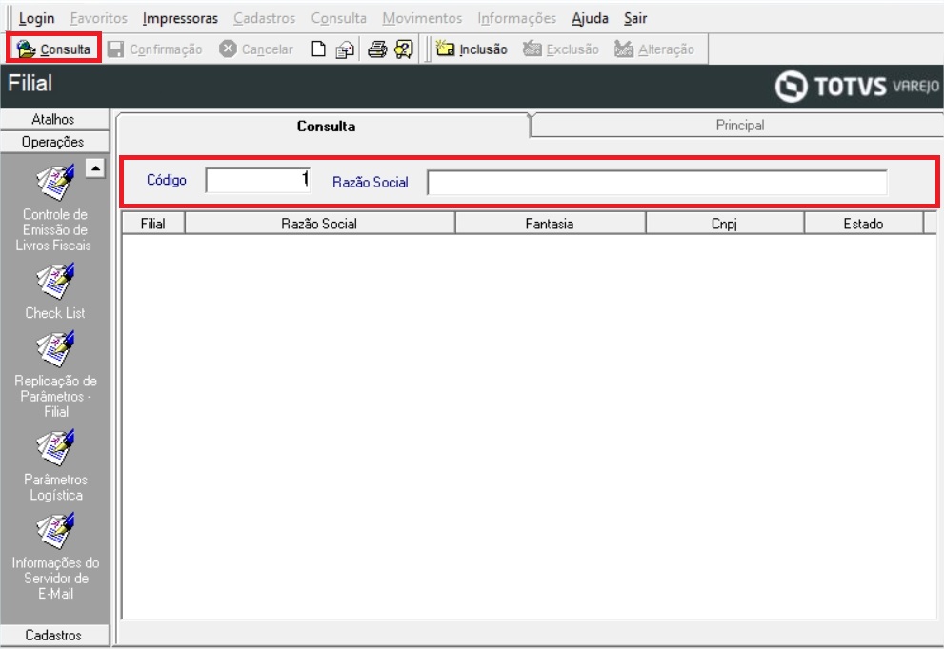Open the Impressoras menu
The width and height of the screenshot is (944, 649).
pyautogui.click(x=180, y=19)
